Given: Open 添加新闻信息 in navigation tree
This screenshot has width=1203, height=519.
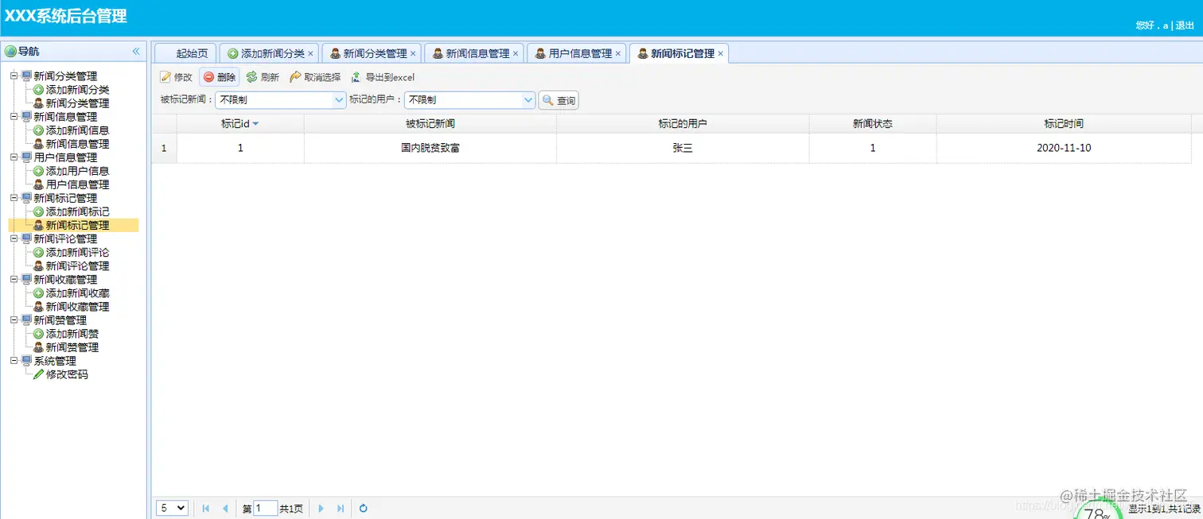Looking at the screenshot, I should (x=77, y=130).
